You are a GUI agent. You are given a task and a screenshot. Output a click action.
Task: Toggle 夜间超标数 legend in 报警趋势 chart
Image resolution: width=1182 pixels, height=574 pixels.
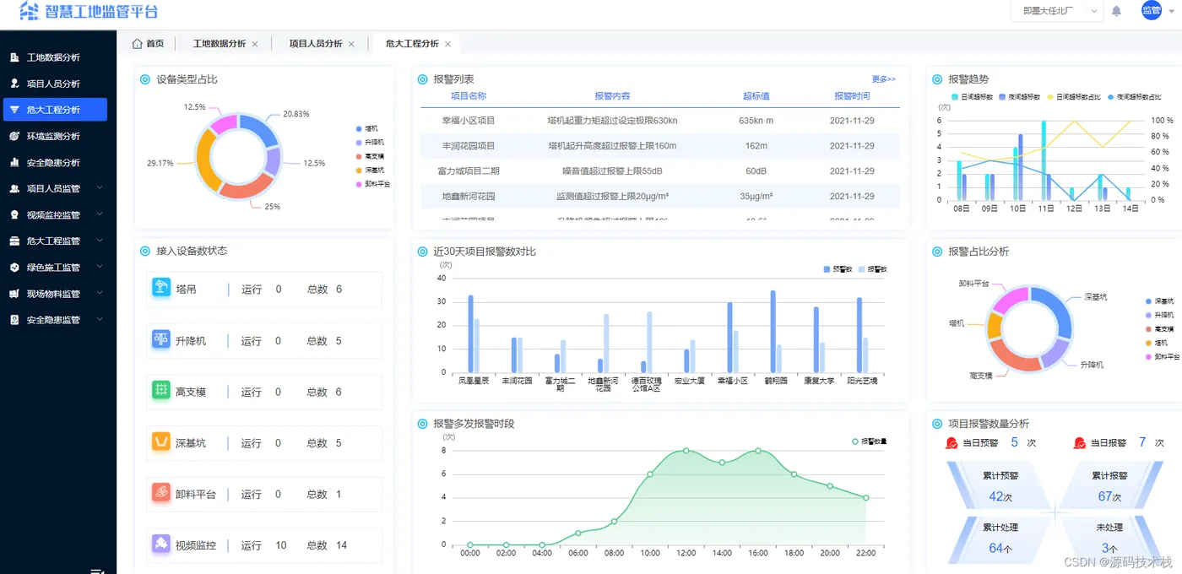pos(1018,97)
